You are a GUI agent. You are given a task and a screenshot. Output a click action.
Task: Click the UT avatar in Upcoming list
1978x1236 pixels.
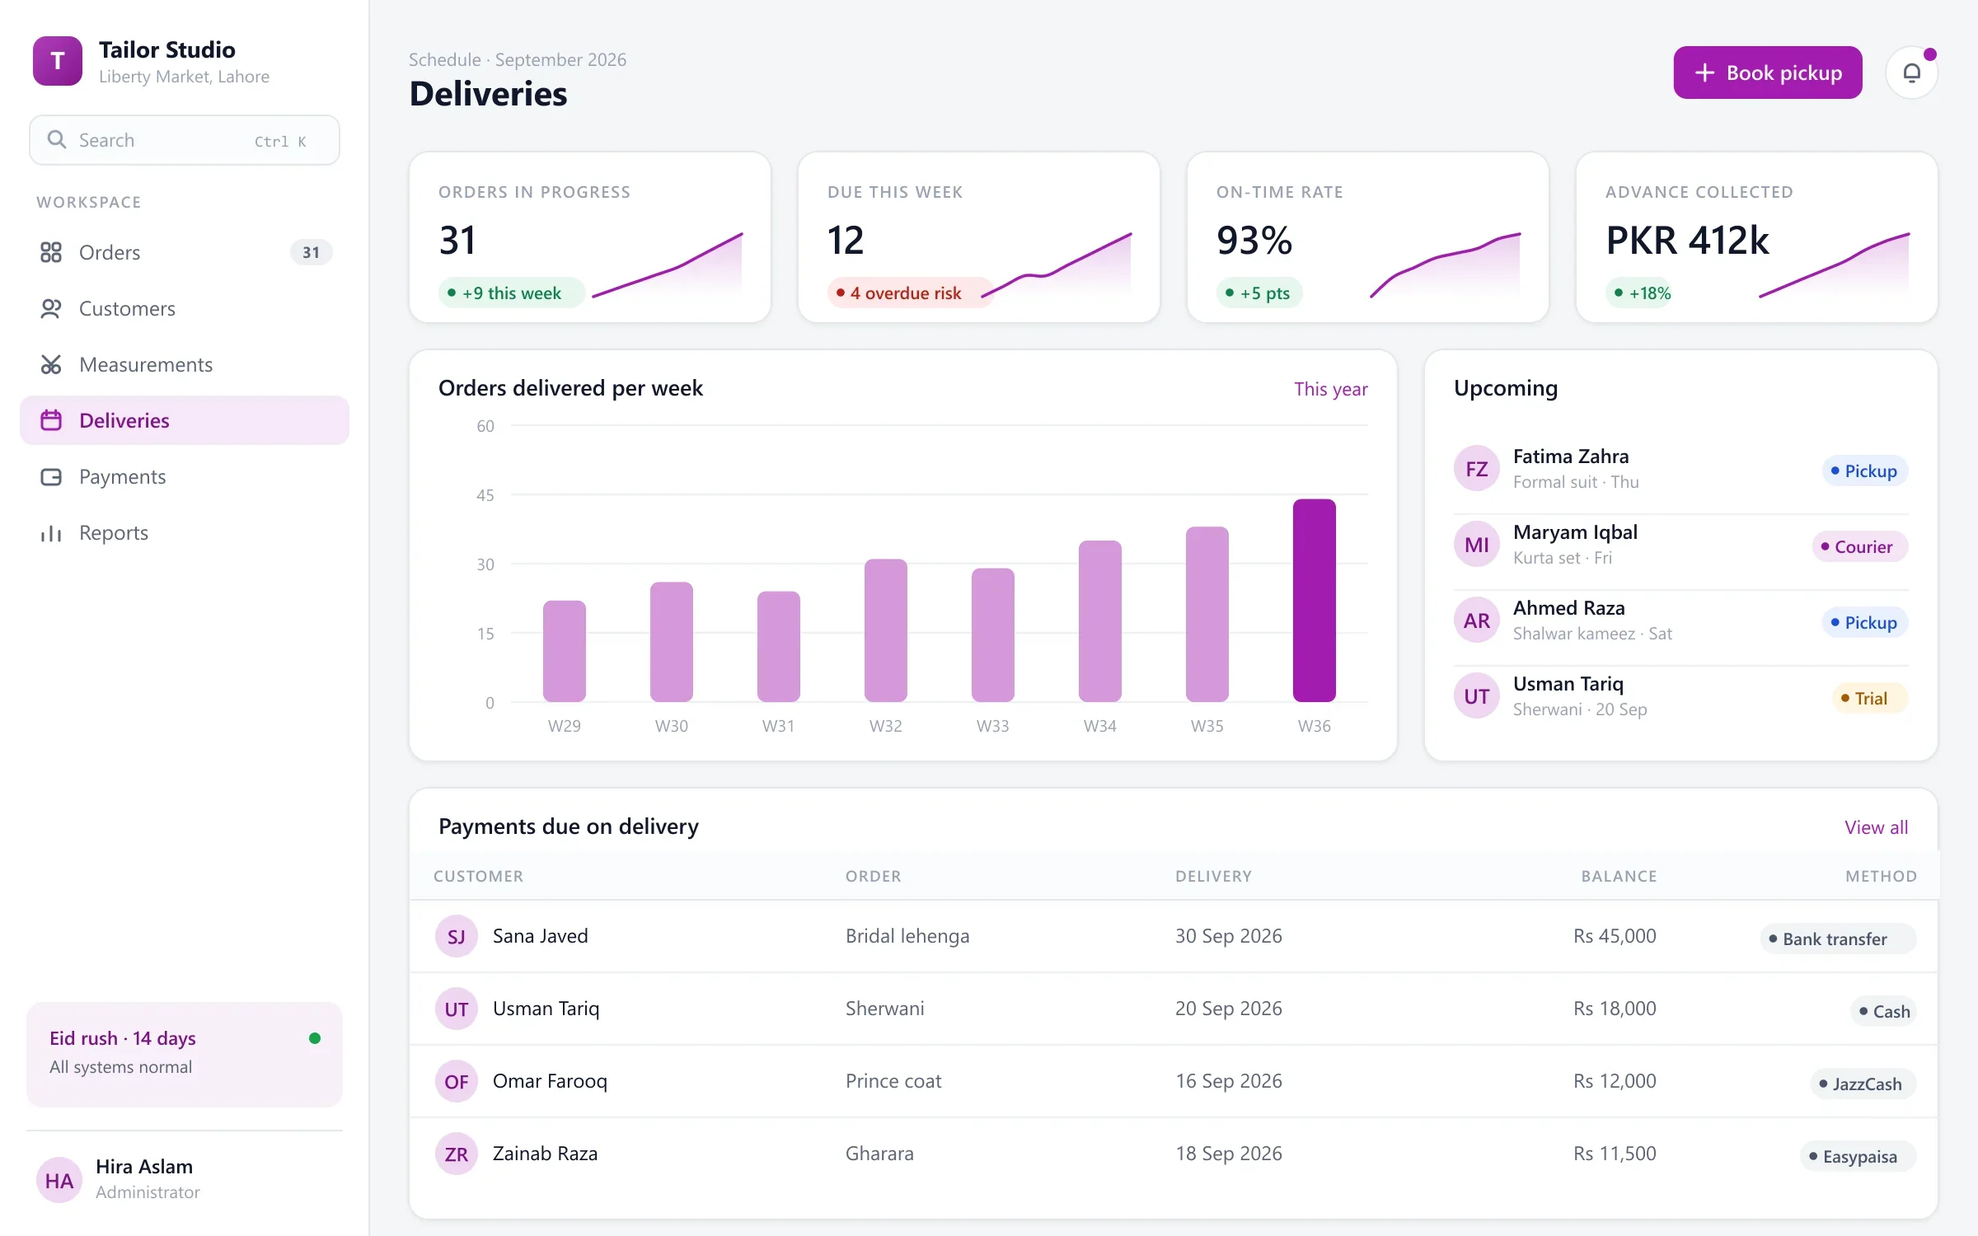(x=1477, y=696)
